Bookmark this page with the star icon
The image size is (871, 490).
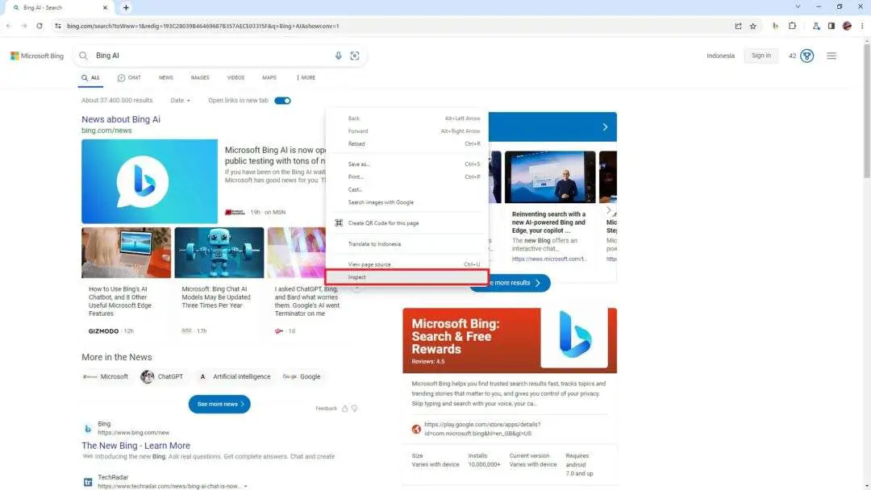click(752, 26)
